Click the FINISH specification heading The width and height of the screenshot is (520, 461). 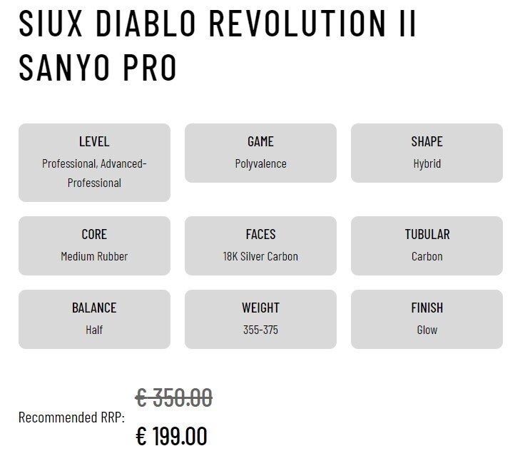tap(427, 308)
